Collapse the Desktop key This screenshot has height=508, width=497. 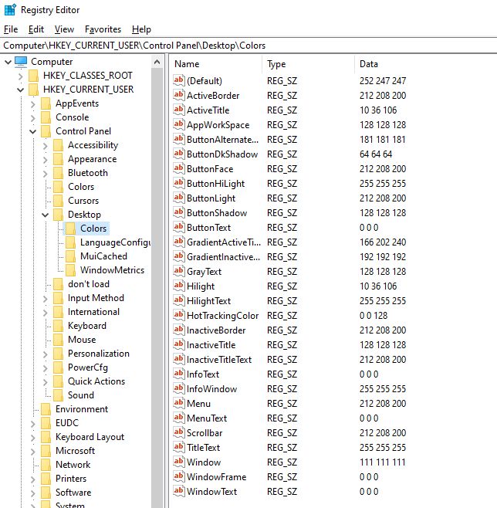(45, 215)
